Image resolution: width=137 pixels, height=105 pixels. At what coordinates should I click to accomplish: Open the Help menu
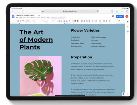point(48,18)
